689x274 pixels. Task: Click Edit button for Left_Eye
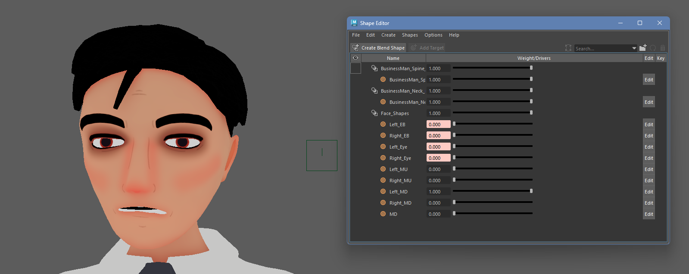click(x=649, y=146)
